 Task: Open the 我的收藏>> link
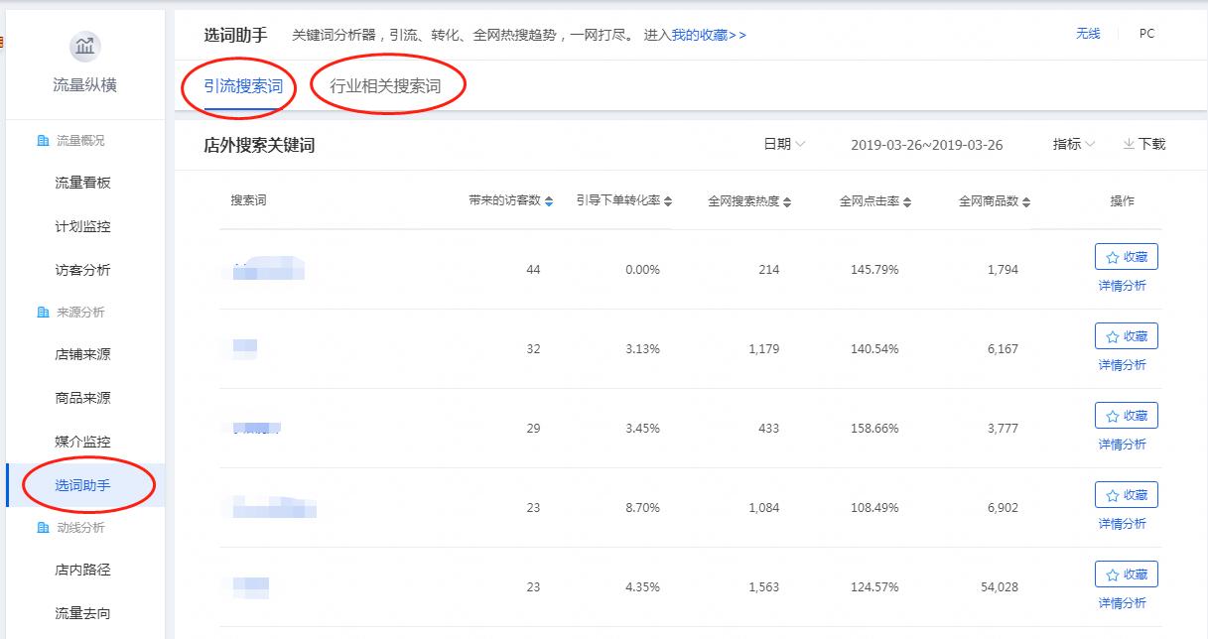tap(709, 35)
